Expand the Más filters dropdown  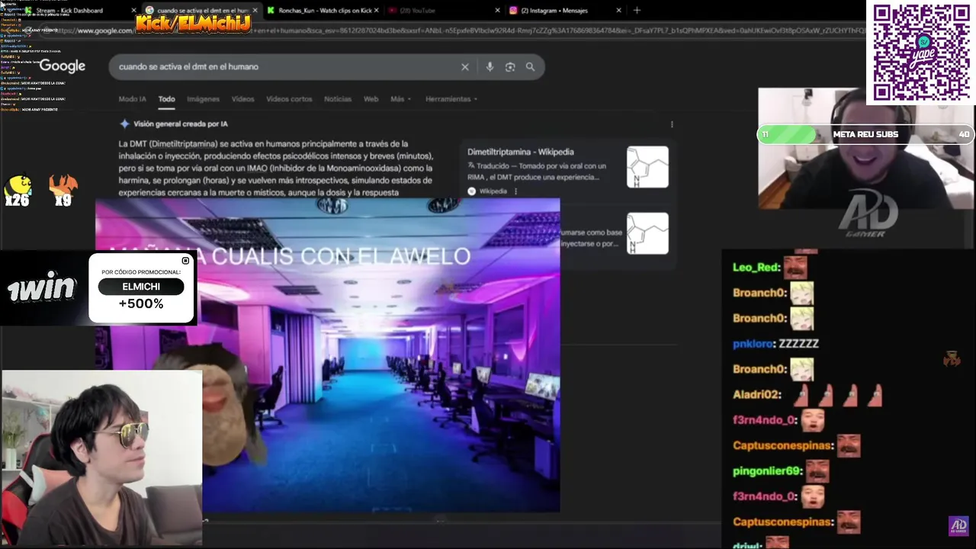[x=400, y=99]
